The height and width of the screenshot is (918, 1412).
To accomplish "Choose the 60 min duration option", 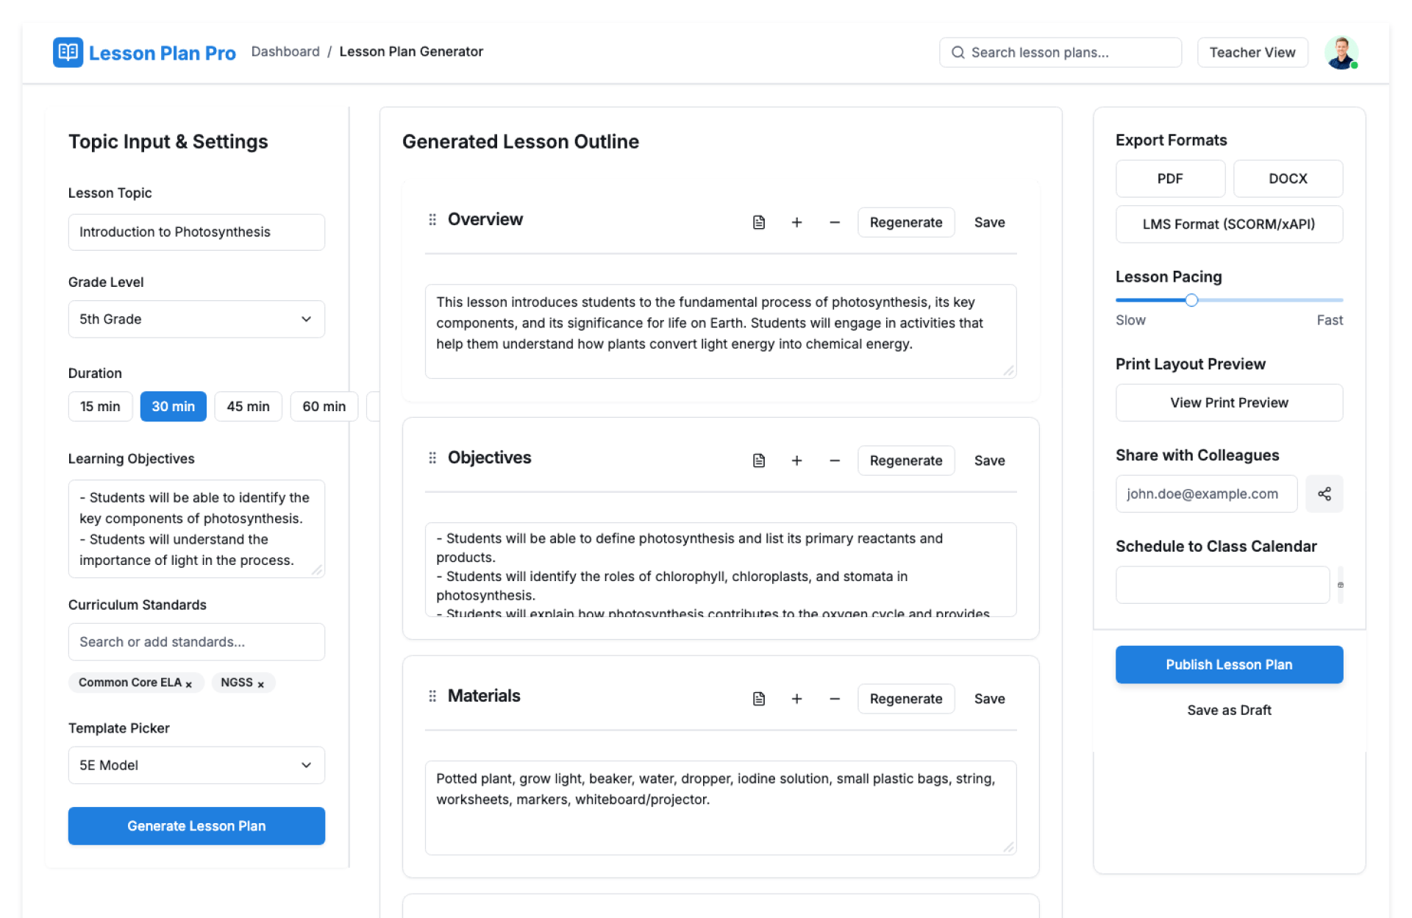I will tap(324, 406).
